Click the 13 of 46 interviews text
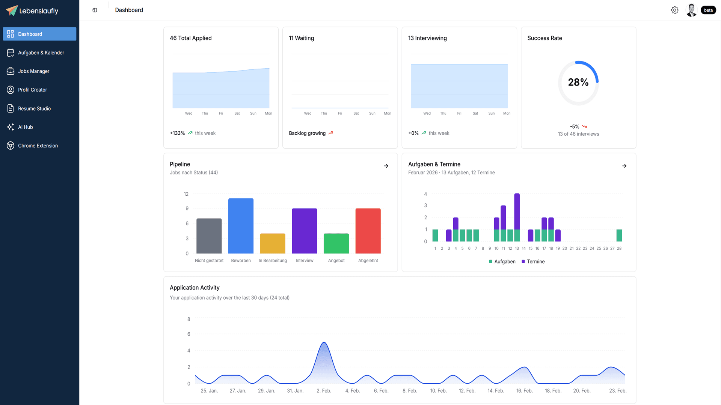Image resolution: width=721 pixels, height=405 pixels. (x=578, y=134)
